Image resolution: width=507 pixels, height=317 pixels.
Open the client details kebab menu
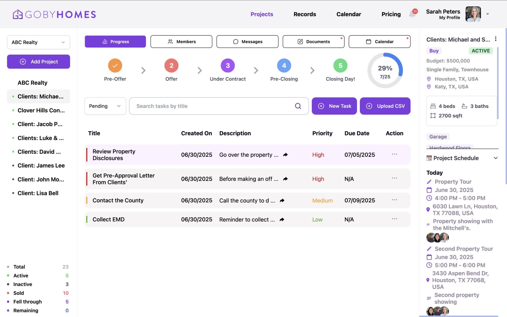click(496, 39)
